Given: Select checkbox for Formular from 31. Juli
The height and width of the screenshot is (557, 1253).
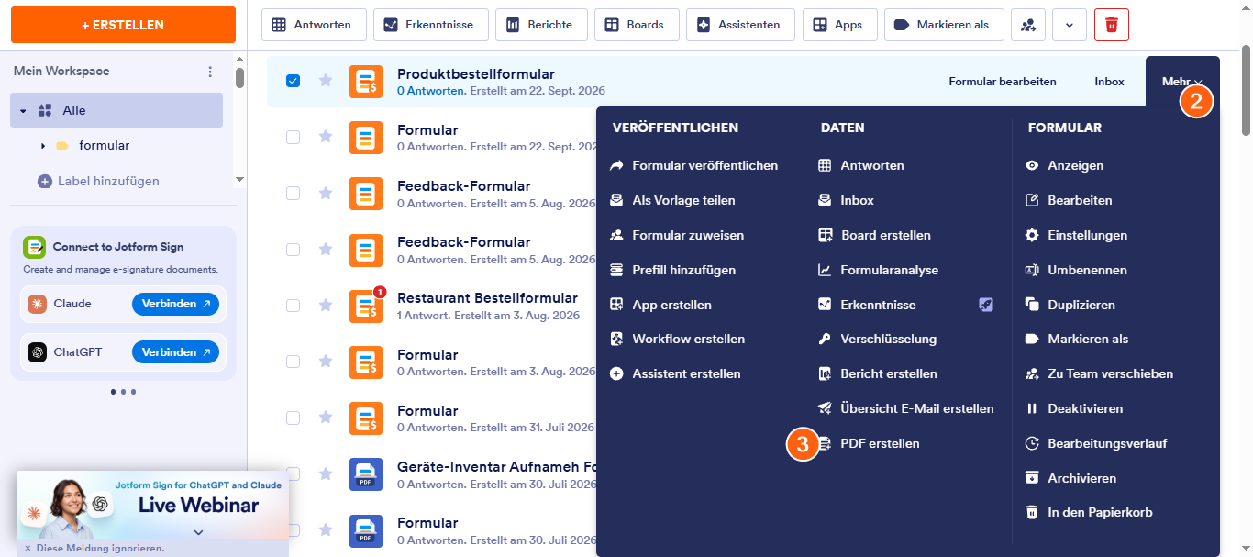Looking at the screenshot, I should (294, 418).
